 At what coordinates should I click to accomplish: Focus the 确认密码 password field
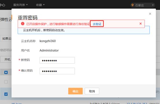click(x=57, y=71)
